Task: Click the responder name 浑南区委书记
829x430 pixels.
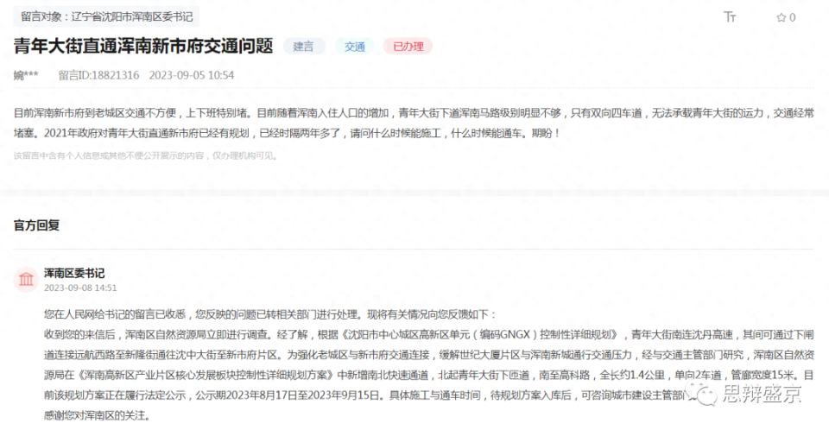Action: [x=74, y=274]
